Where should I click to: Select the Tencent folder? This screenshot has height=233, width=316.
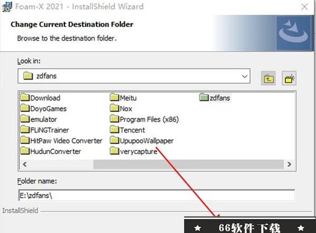(x=127, y=130)
